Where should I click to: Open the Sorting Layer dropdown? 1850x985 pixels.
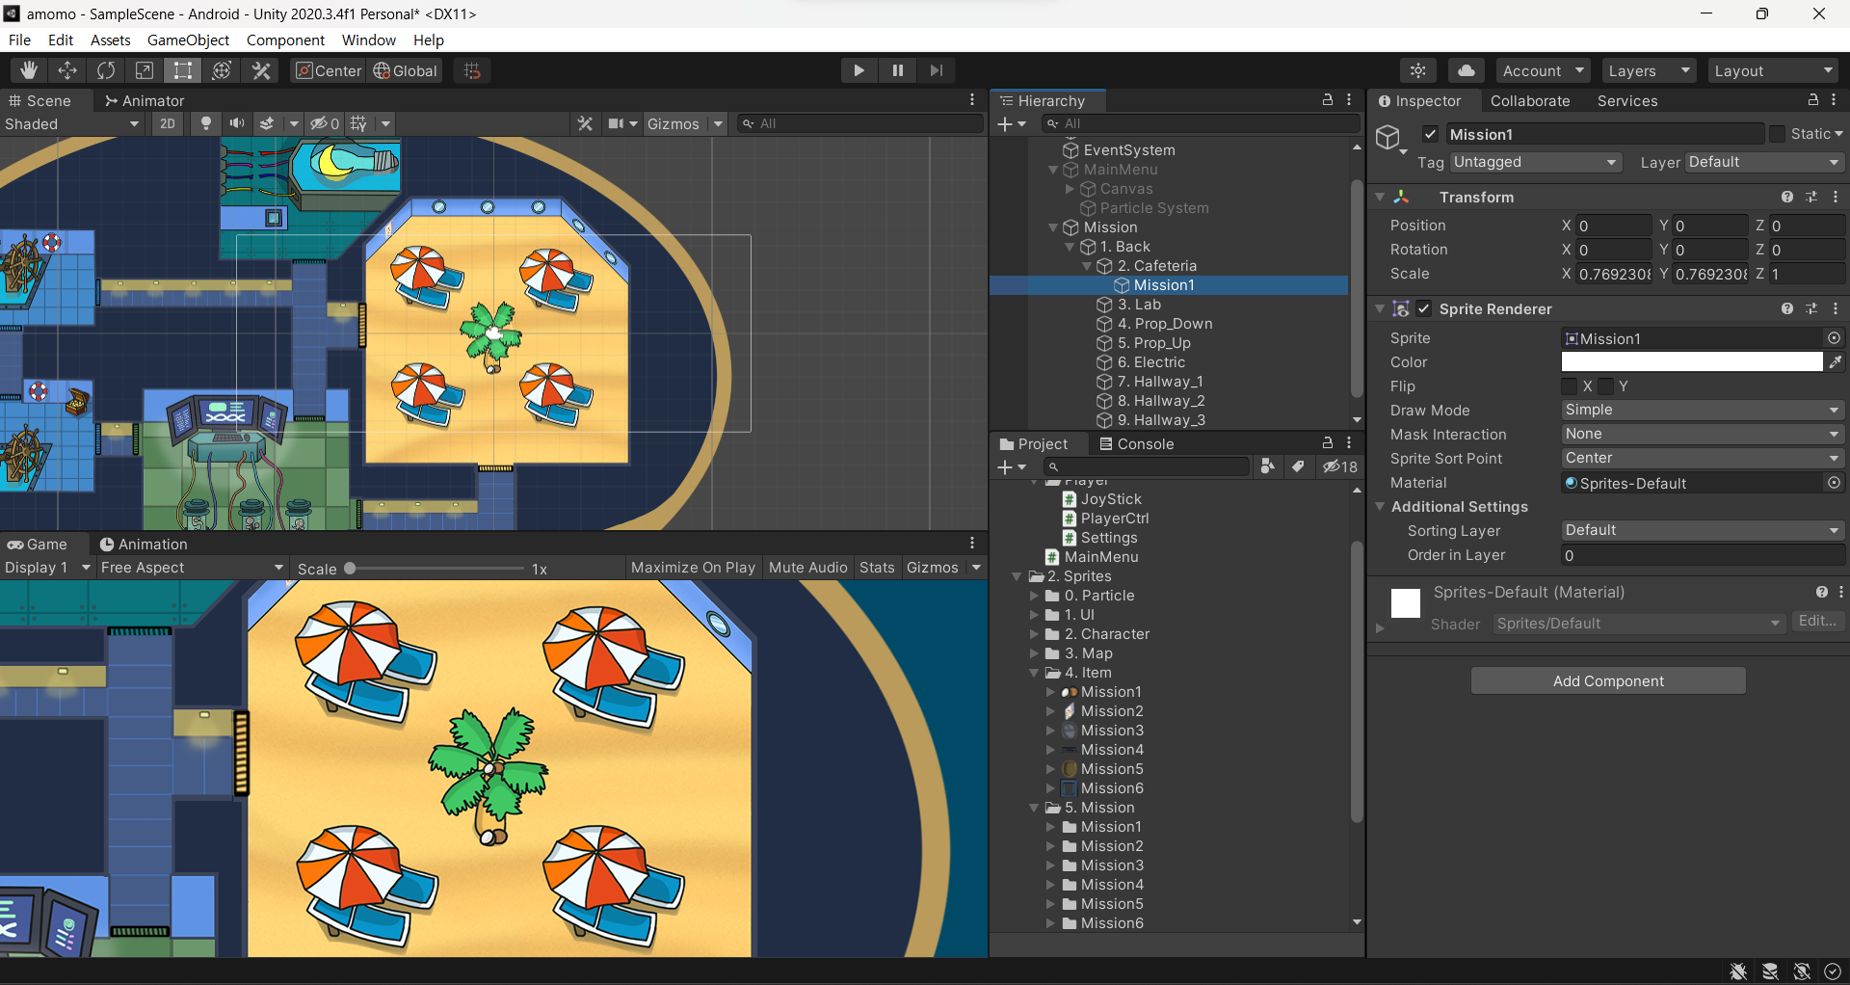pyautogui.click(x=1702, y=530)
